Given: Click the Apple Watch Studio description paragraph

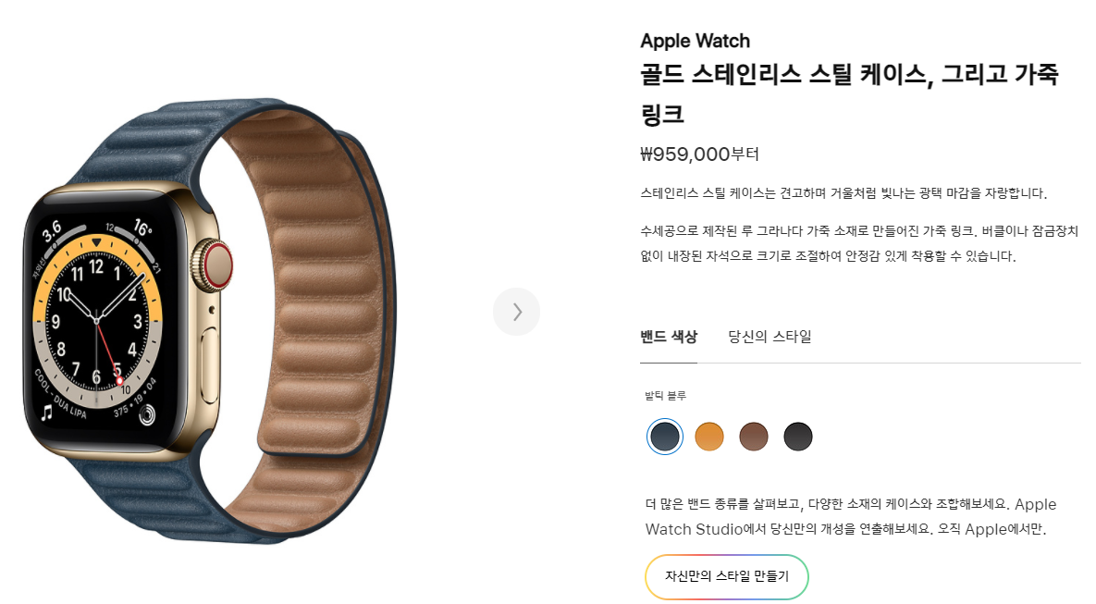Looking at the screenshot, I should tap(851, 517).
